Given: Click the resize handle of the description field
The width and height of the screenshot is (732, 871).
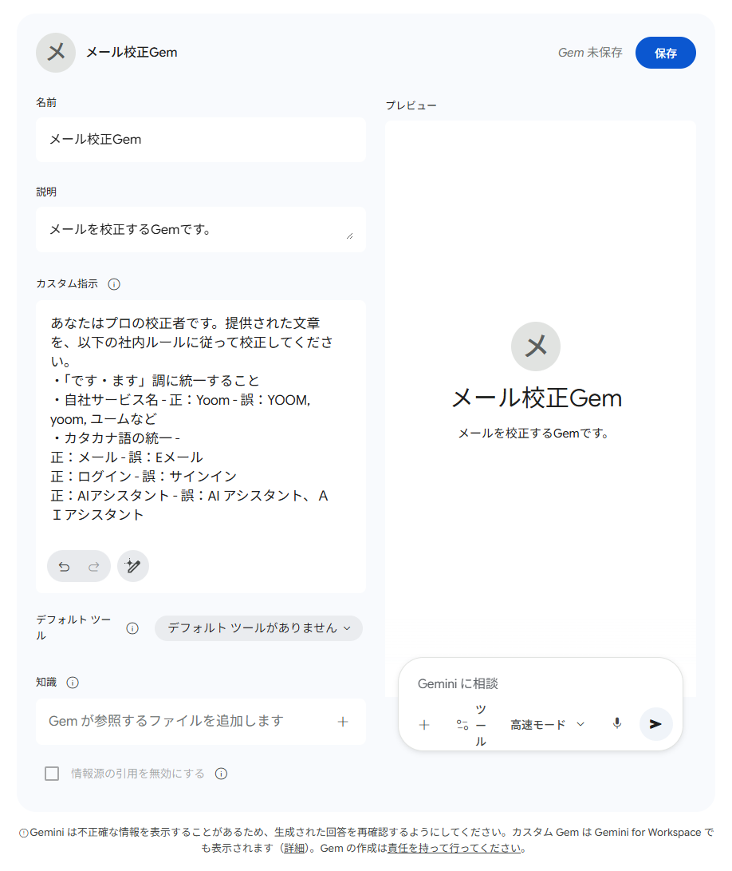Looking at the screenshot, I should 349,236.
